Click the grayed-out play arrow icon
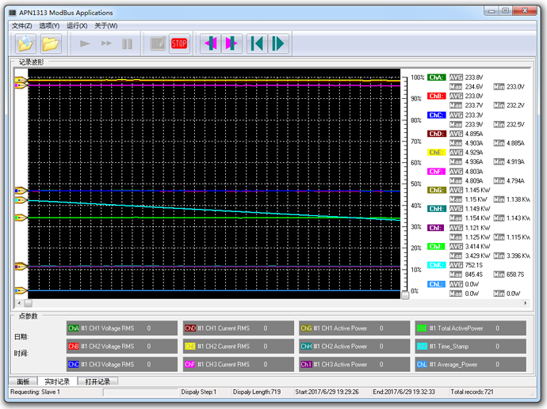547x409 pixels. (x=86, y=44)
